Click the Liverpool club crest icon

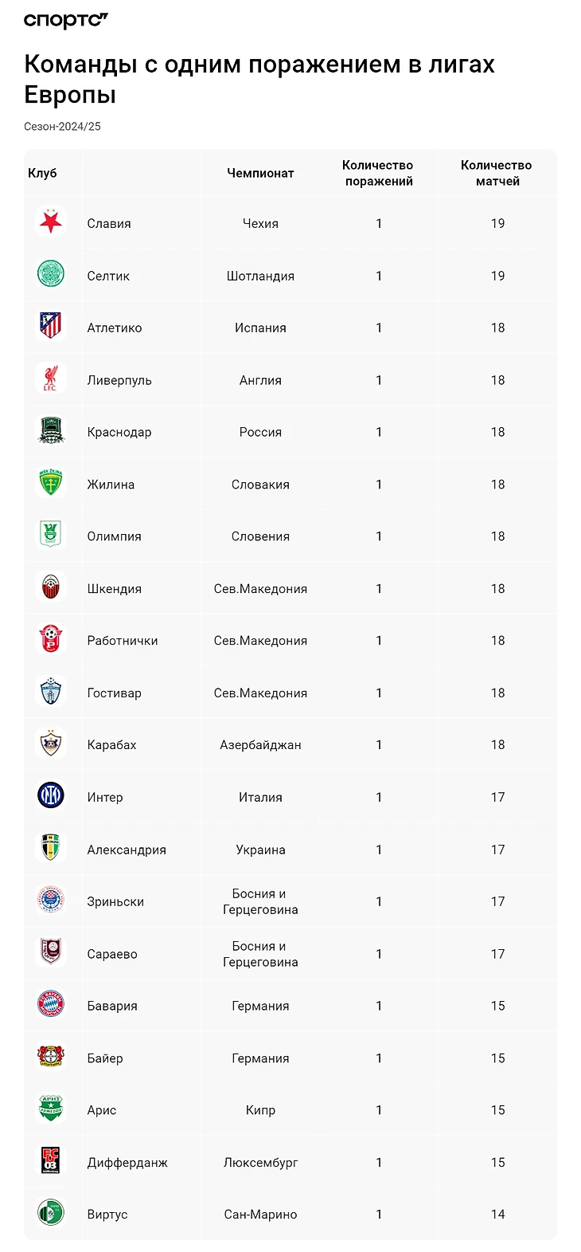(51, 379)
